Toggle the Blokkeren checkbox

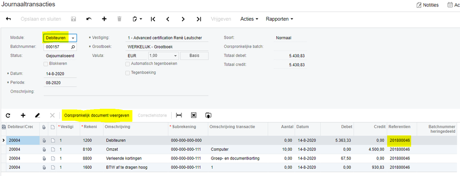click(x=46, y=64)
